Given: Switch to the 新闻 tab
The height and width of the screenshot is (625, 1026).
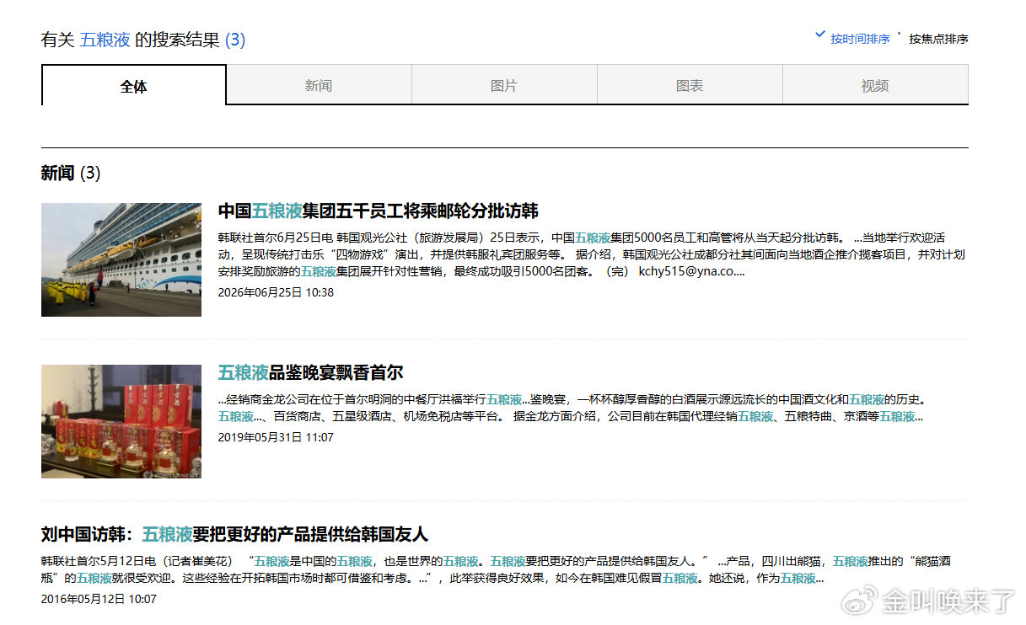Looking at the screenshot, I should 319,85.
